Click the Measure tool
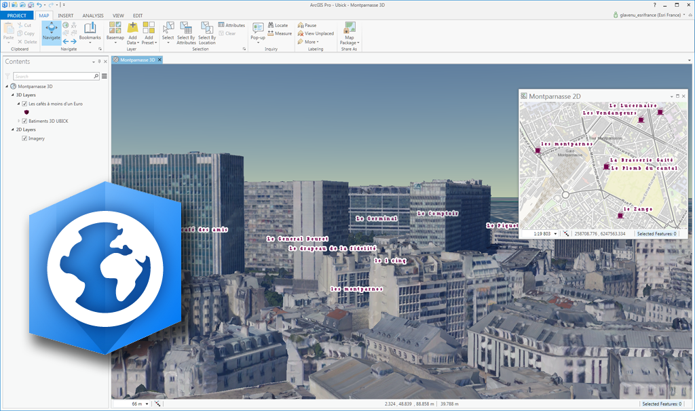695x411 pixels. tap(280, 33)
